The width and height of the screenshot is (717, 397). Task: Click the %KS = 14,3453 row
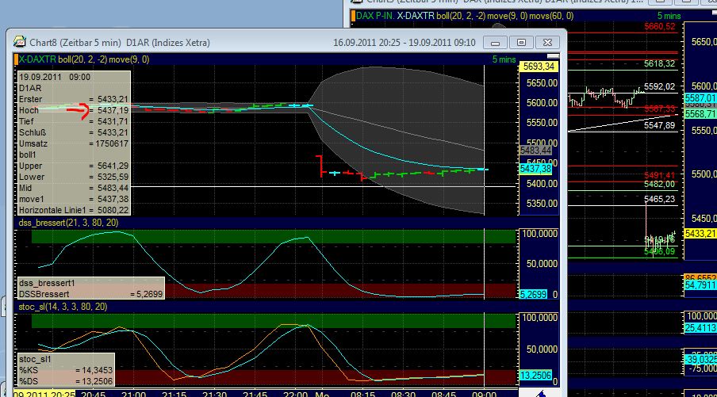(66, 370)
